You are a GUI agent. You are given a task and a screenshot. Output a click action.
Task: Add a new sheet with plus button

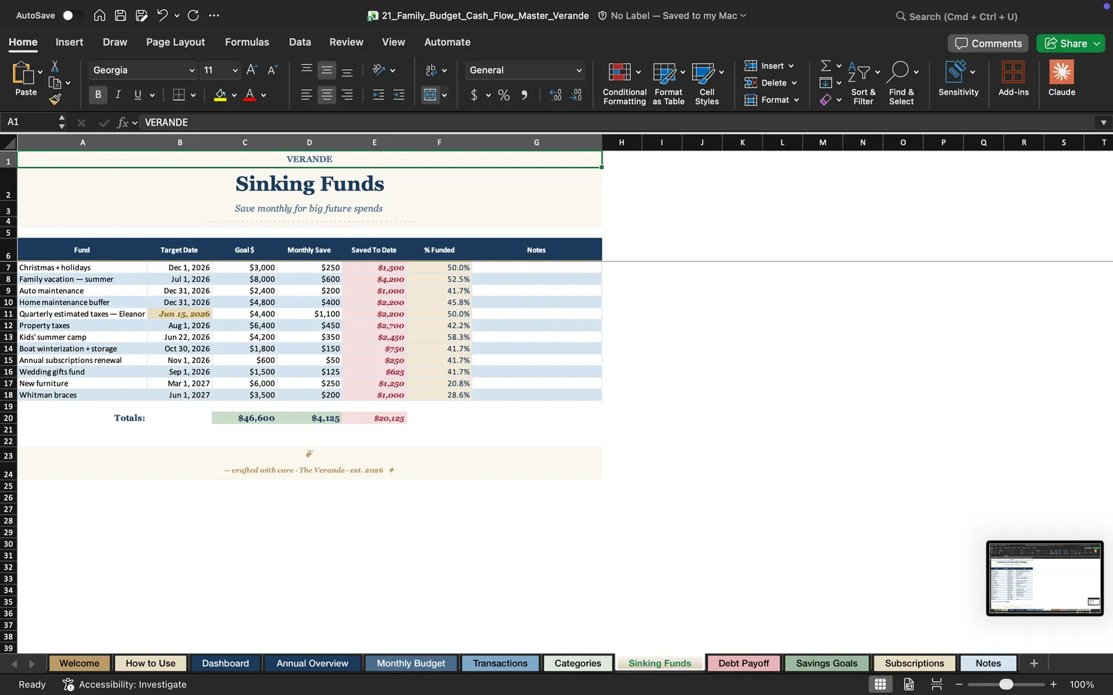(1034, 663)
